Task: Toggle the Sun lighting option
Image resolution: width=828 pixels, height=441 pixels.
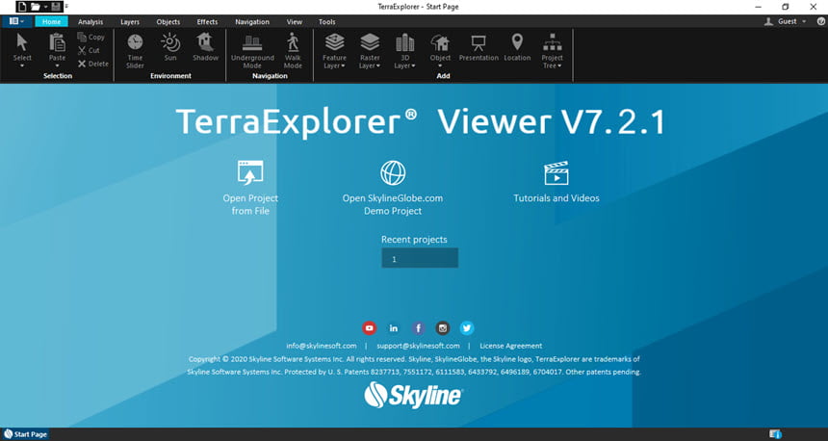Action: point(170,47)
